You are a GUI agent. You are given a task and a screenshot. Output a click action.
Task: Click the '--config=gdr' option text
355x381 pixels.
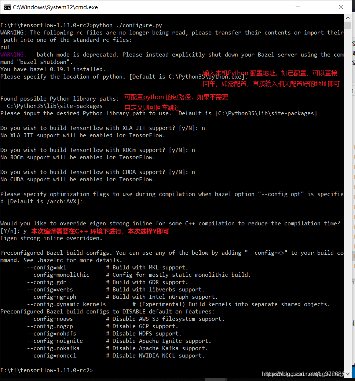(47, 282)
